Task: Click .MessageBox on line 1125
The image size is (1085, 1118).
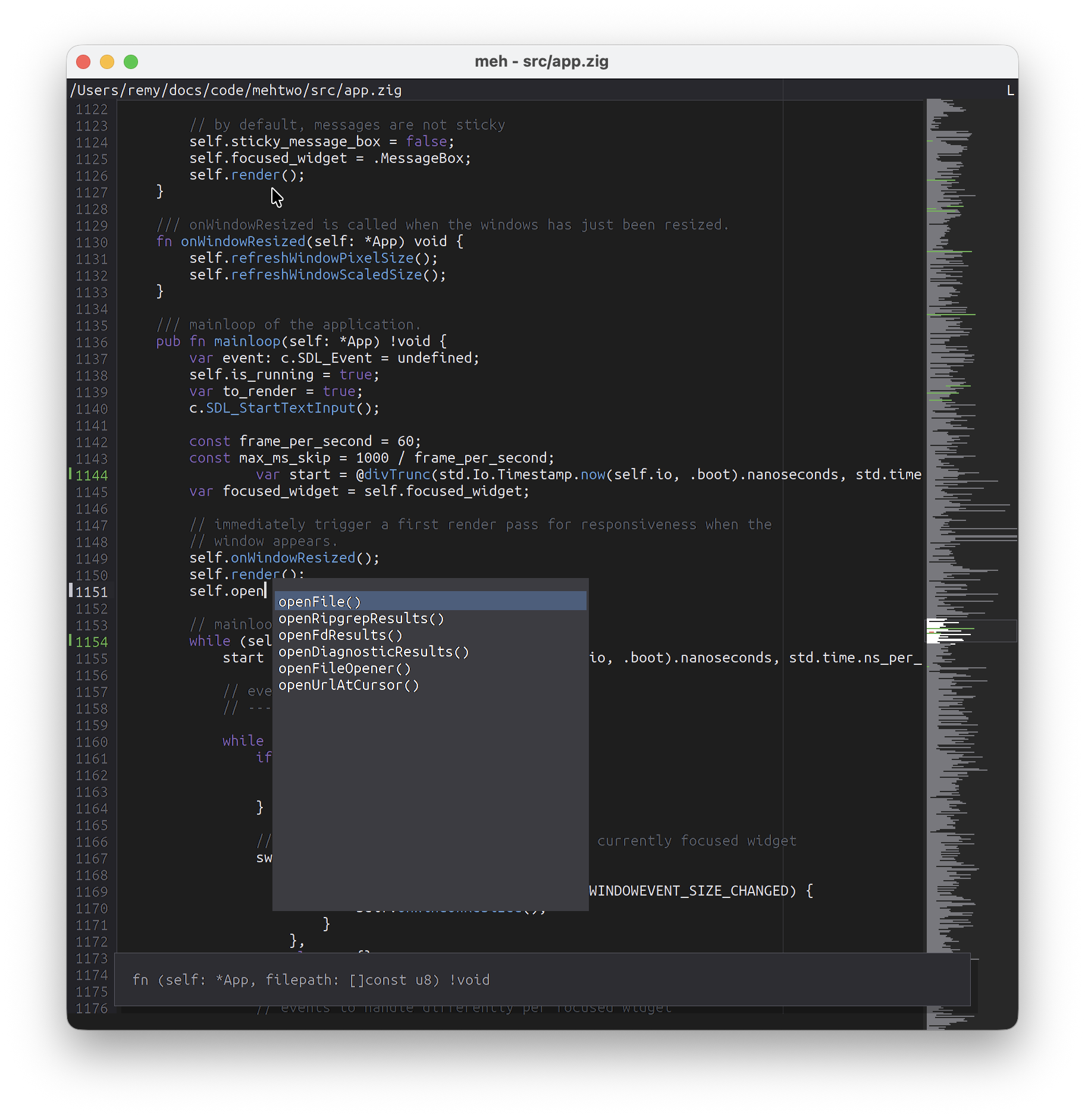Action: tap(418, 158)
